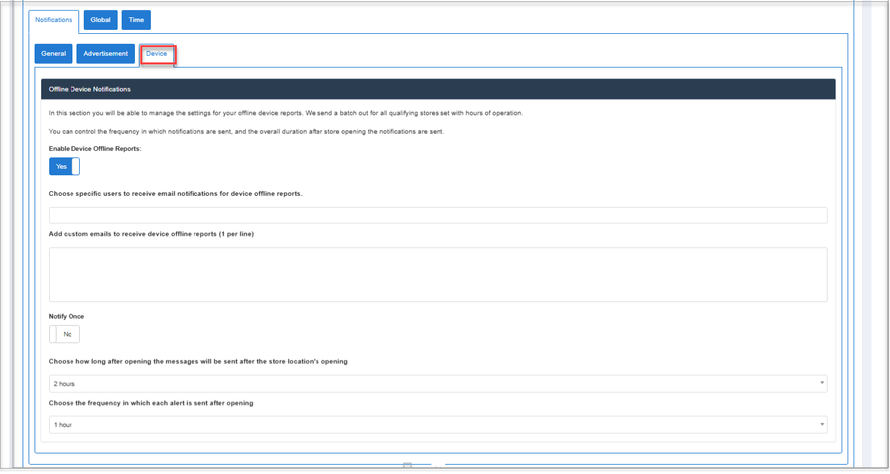The width and height of the screenshot is (890, 474).
Task: Click the In this section description paragraph
Action: 286,113
